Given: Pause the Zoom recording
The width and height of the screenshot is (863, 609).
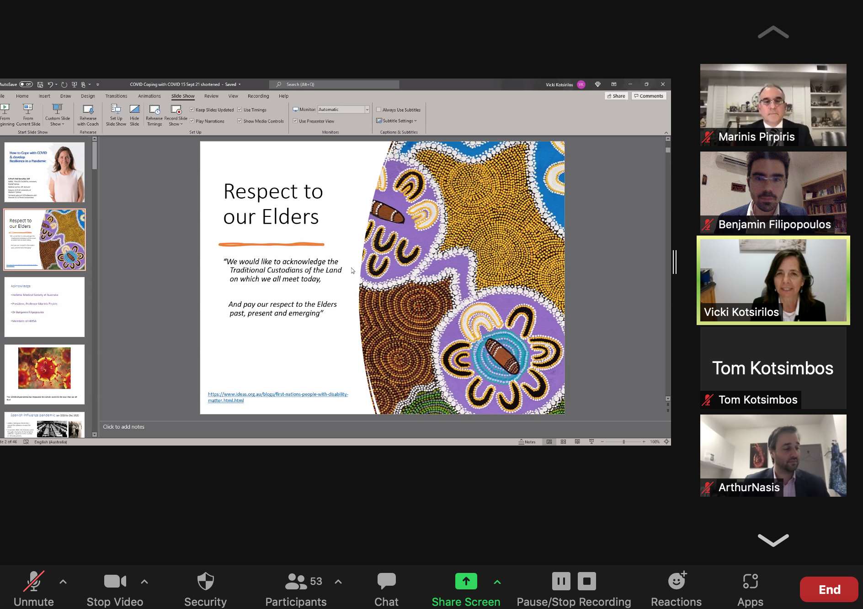Looking at the screenshot, I should pyautogui.click(x=561, y=581).
